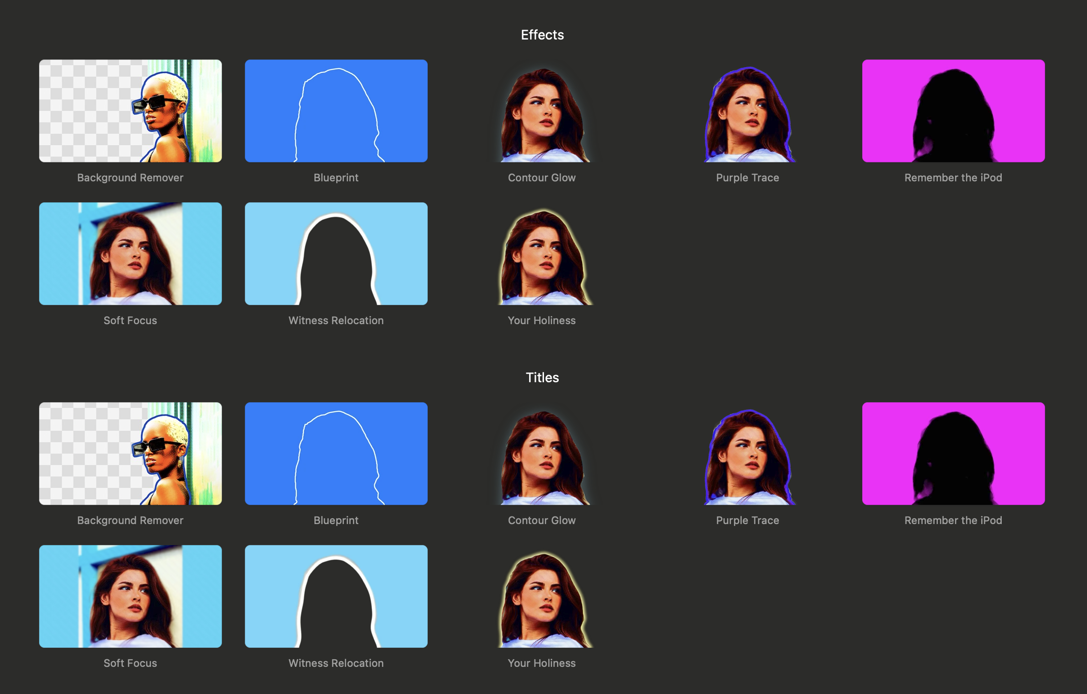The image size is (1087, 694).
Task: Click Purple Trace label in Titles section
Action: pyautogui.click(x=748, y=520)
